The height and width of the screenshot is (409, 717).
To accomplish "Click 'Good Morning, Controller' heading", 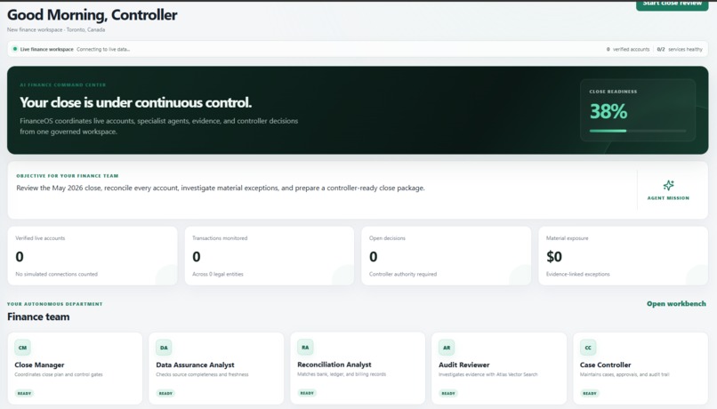I will click(92, 14).
